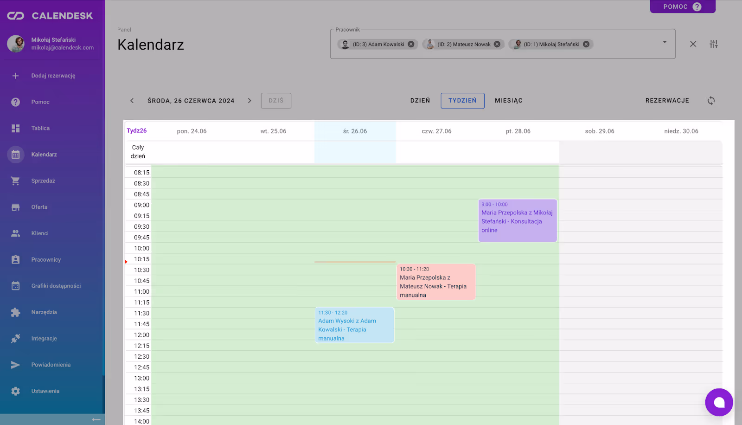Collapse the sidebar with the arrow icon
Screen dimensions: 742x425
(x=96, y=419)
